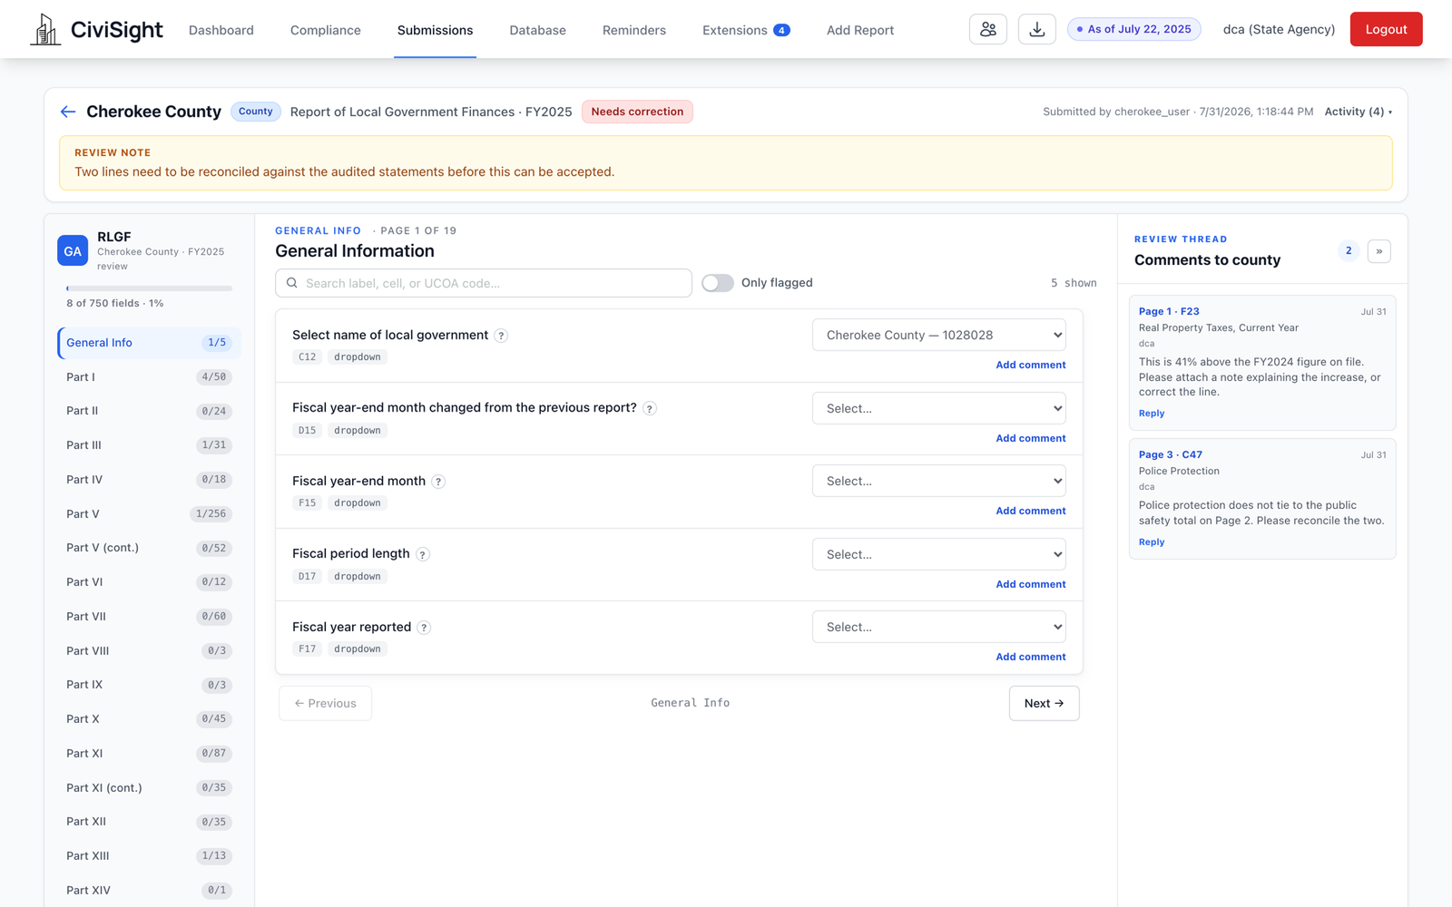Open help icon beside Fiscal period length
1452x907 pixels.
pyautogui.click(x=423, y=554)
